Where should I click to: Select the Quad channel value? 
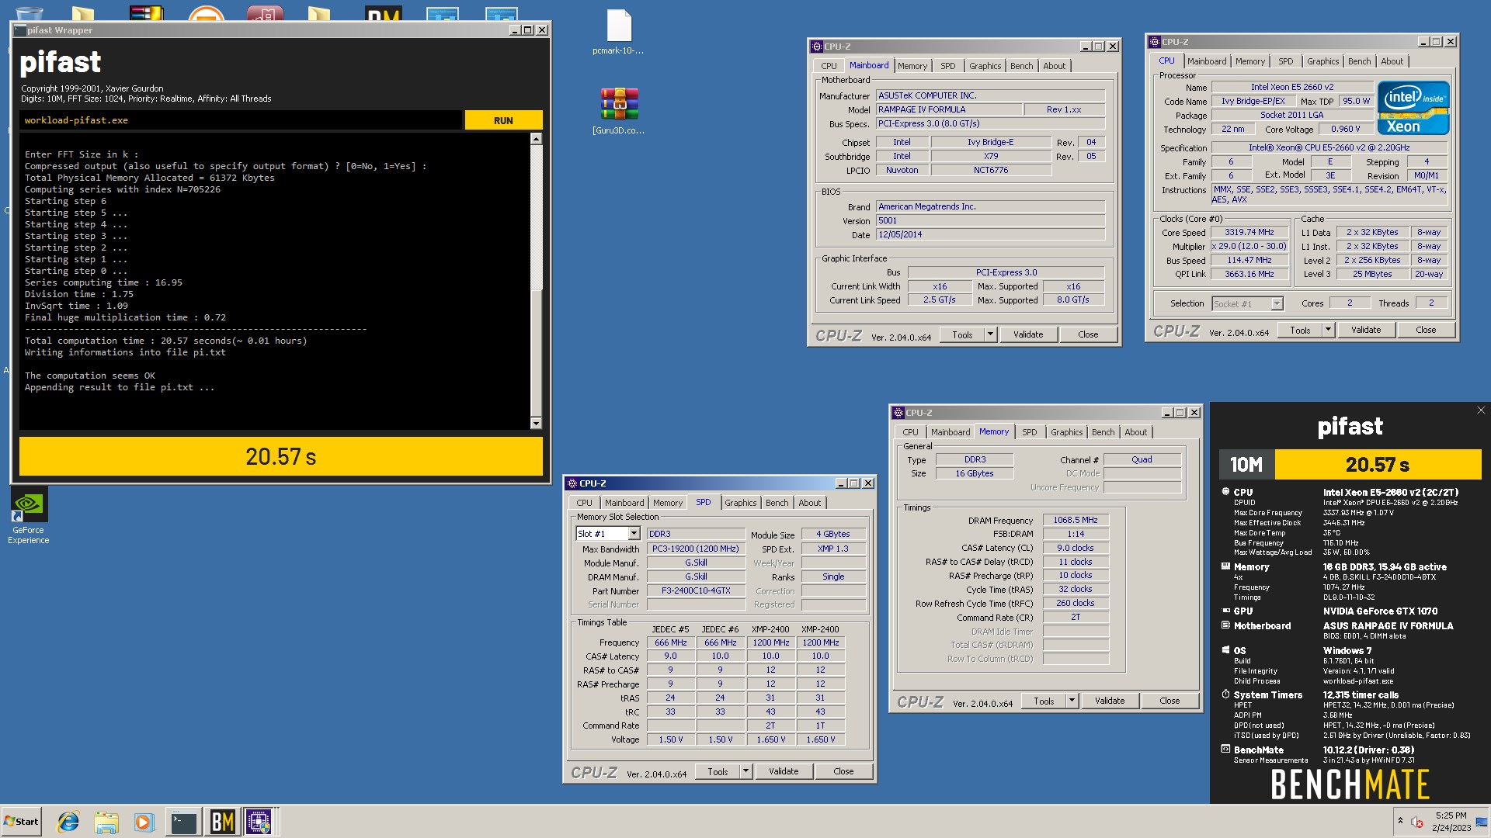(1142, 459)
